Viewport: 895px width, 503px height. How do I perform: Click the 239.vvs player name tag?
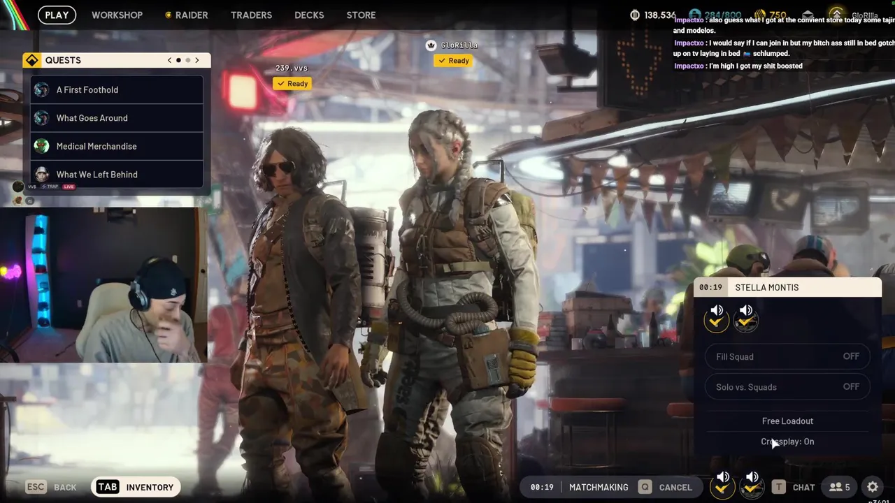click(x=292, y=68)
